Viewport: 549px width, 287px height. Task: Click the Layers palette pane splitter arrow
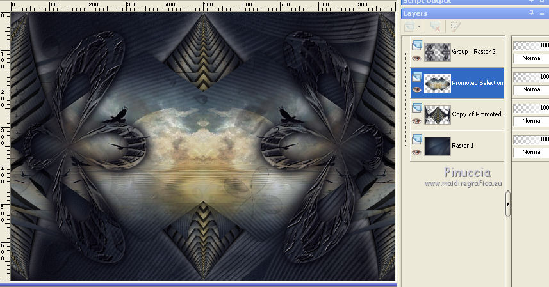508,205
